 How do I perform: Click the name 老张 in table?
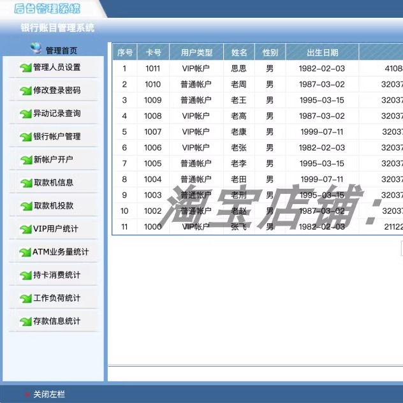[x=238, y=147]
